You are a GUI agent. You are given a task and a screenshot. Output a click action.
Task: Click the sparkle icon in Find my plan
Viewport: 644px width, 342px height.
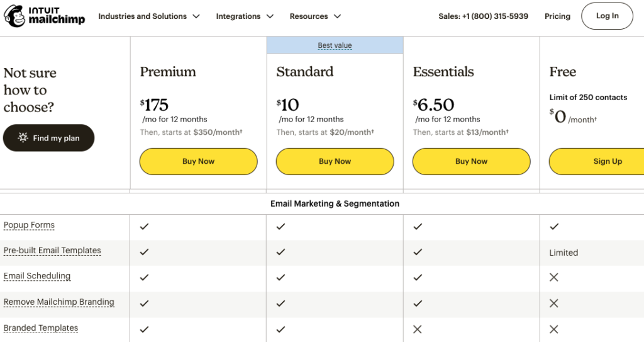(23, 137)
